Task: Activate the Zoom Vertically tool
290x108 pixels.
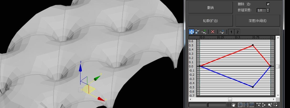Action: (x=264, y=105)
